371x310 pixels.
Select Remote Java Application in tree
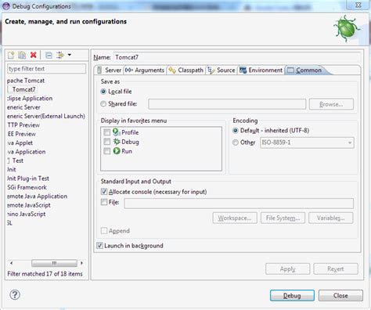click(x=37, y=196)
